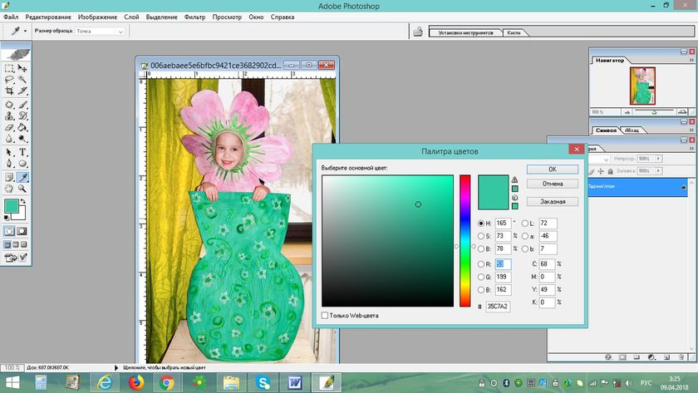
Task: Select the H hue radio button
Action: [481, 223]
